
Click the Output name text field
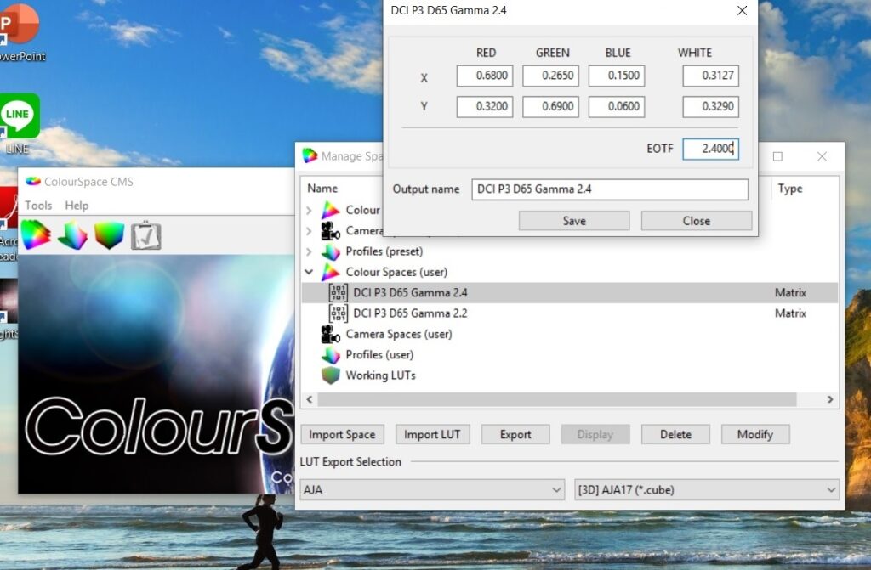click(x=610, y=189)
